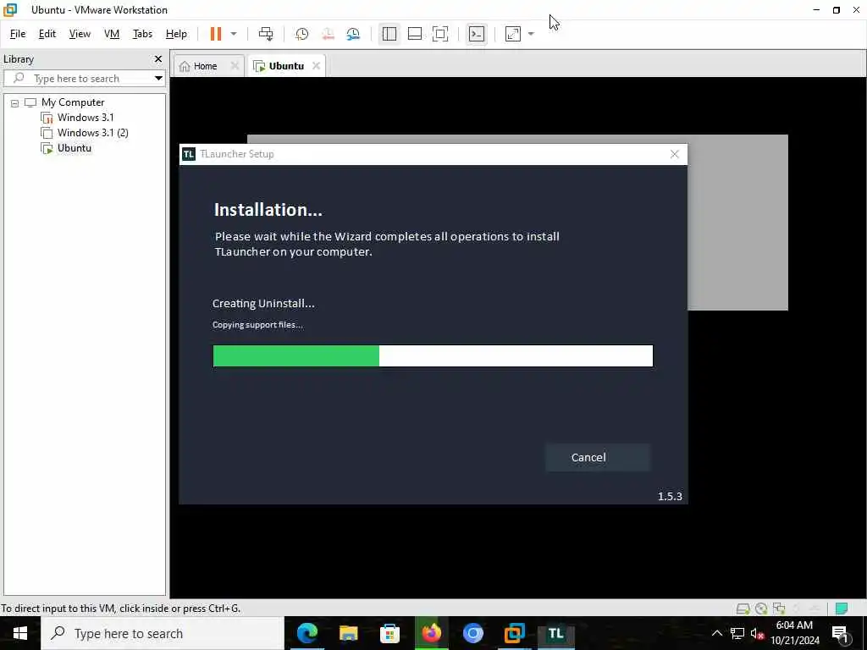Click the 1.5.3 version text

pos(670,496)
